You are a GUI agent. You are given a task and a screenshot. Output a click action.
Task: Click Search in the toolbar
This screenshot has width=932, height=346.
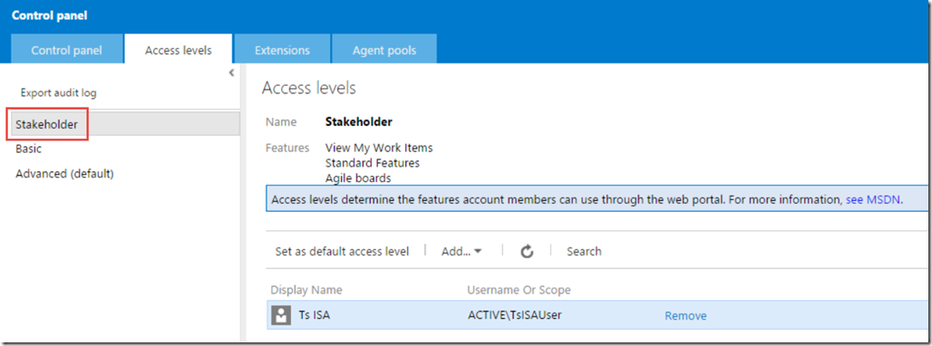click(584, 252)
